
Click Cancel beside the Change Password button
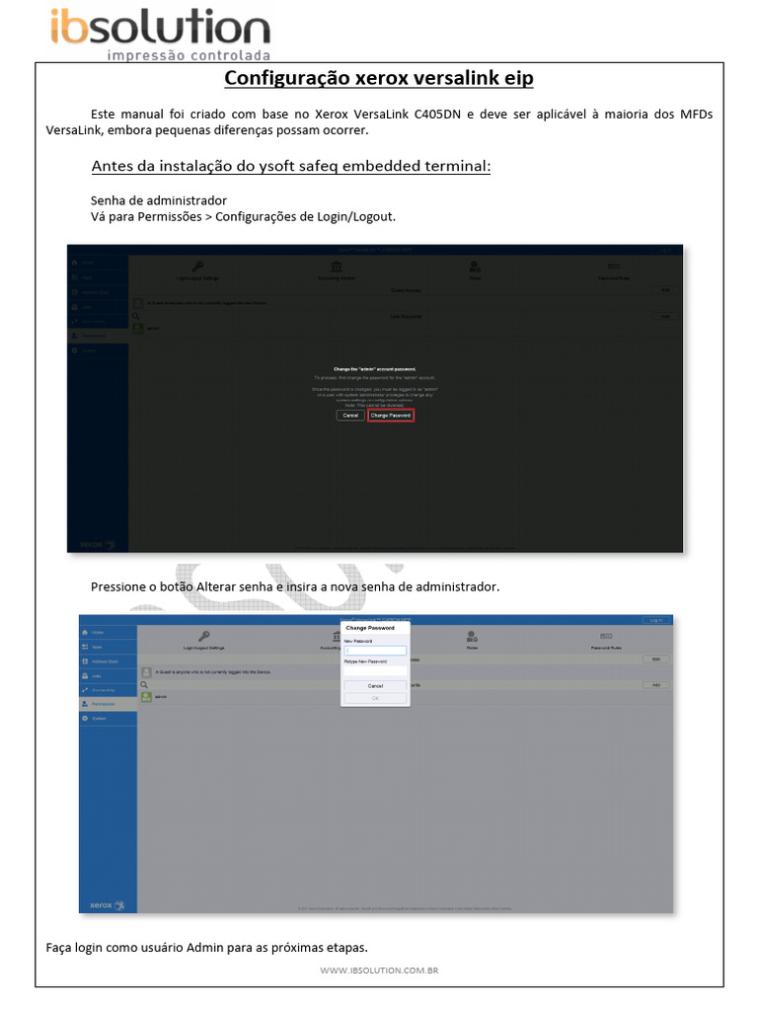point(350,416)
